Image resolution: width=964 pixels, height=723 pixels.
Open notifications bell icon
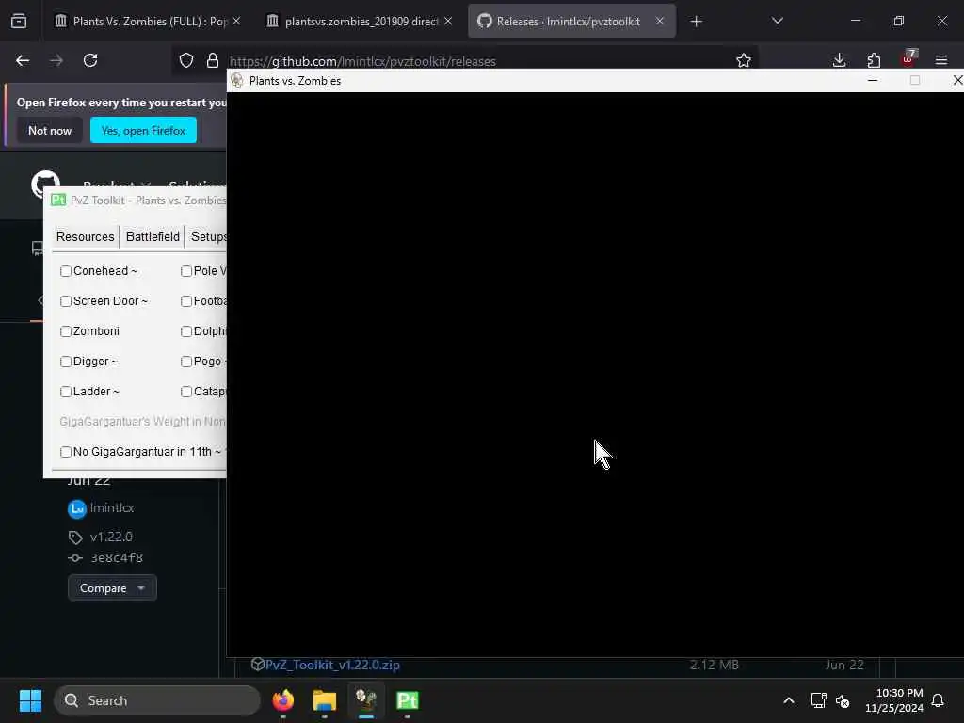pos(938,700)
